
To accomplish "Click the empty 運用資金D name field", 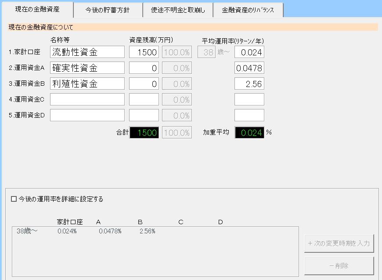I will click(x=87, y=115).
